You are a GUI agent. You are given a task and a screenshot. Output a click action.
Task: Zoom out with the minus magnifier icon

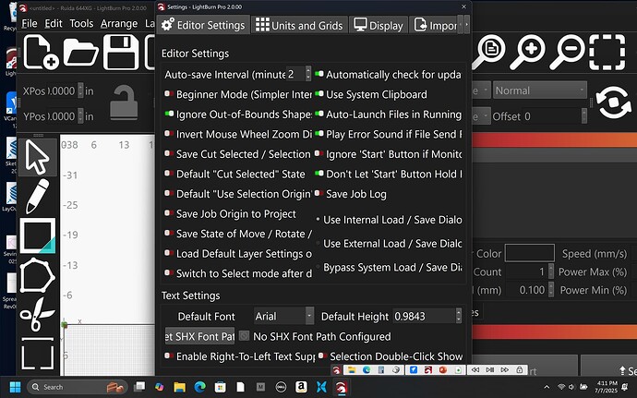(x=567, y=52)
